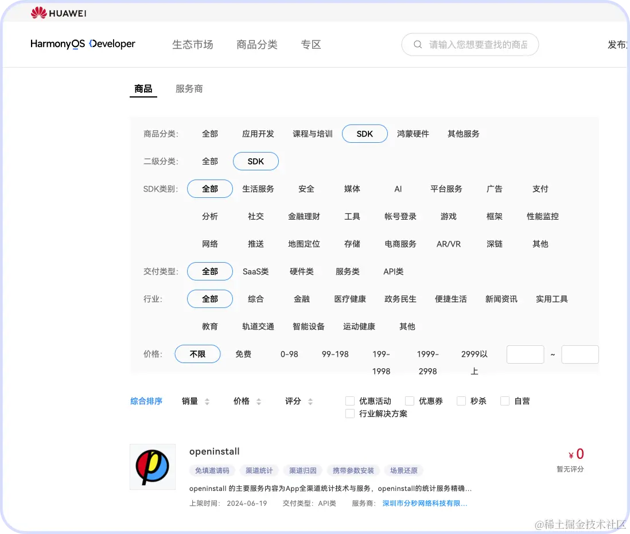Viewport: 630px width, 534px height.
Task: Check the 自营 filter box
Action: 505,401
